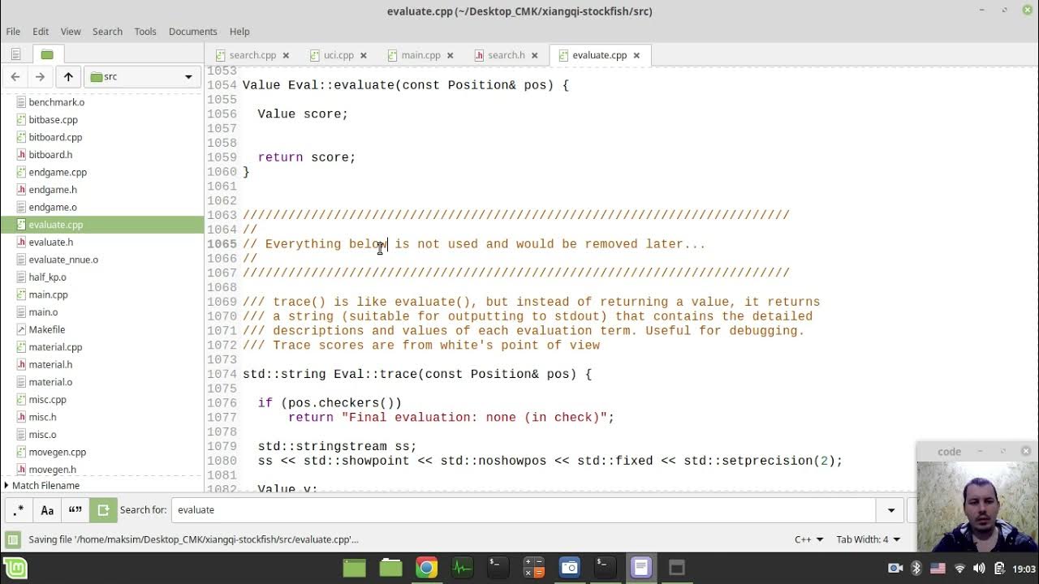Select material.cpp in file list
1039x584 pixels.
(x=55, y=346)
